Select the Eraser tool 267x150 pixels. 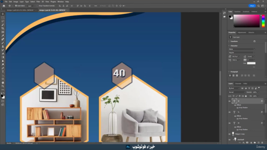(x=3, y=54)
